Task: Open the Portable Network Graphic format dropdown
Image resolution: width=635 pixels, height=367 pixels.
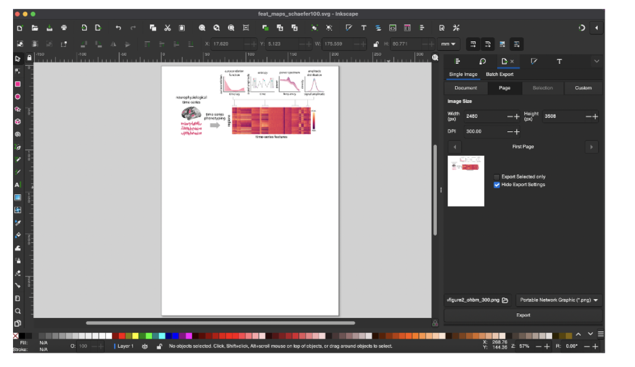Action: (x=559, y=300)
